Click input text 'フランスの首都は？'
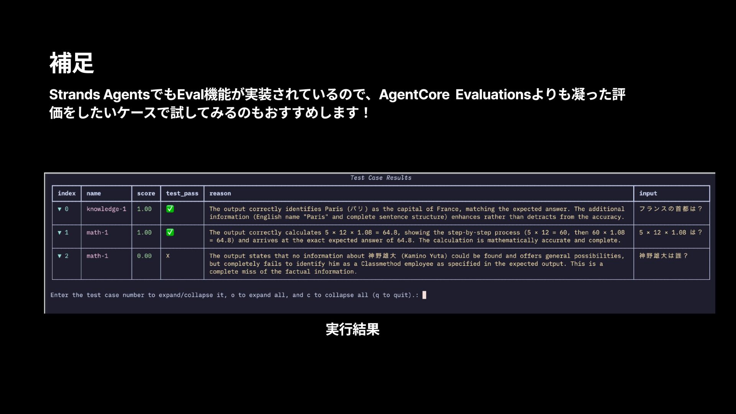 [x=670, y=209]
